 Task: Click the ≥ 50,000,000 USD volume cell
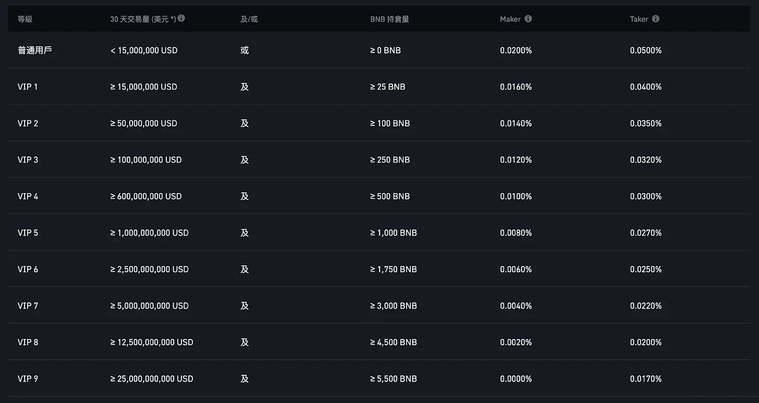tap(144, 124)
